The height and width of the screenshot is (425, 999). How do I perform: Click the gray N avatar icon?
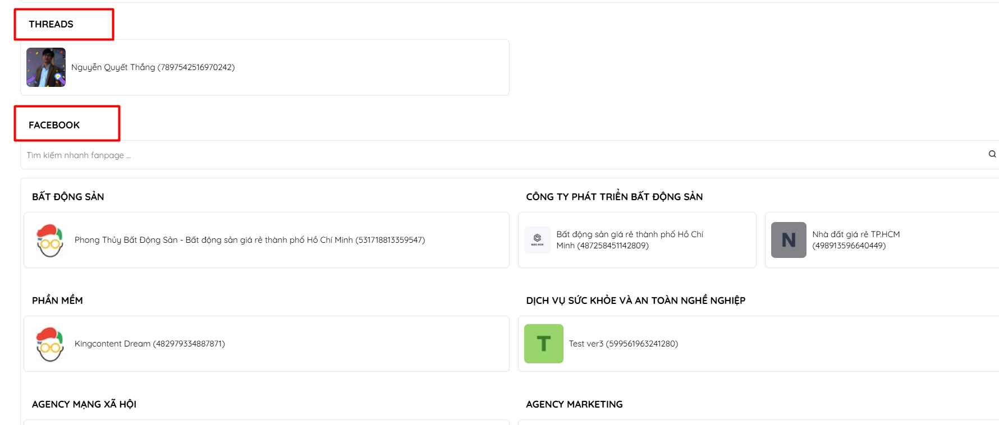[789, 240]
